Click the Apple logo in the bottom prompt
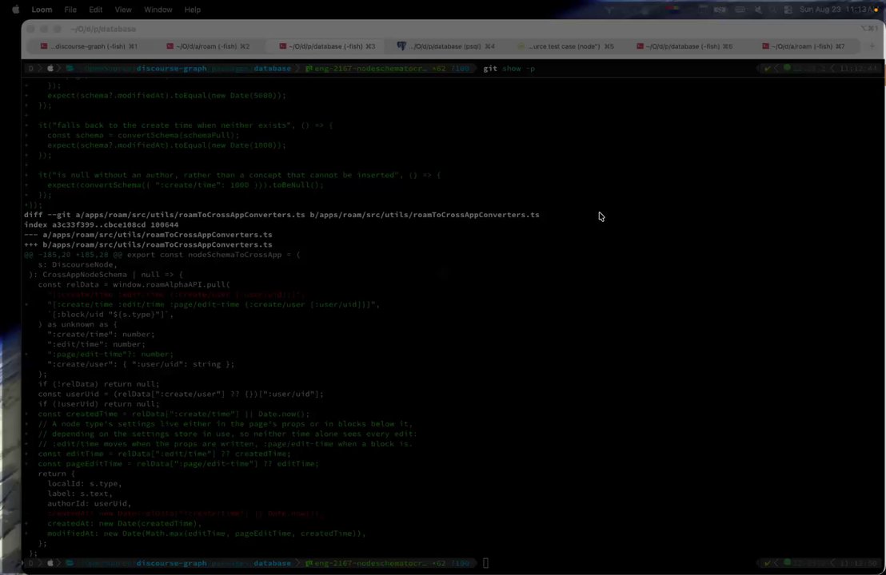This screenshot has width=886, height=575. 50,563
